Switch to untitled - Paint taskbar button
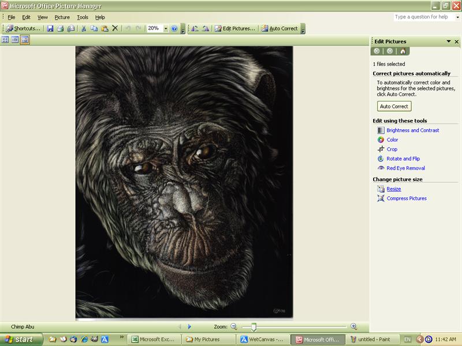The width and height of the screenshot is (462, 346). 371,340
